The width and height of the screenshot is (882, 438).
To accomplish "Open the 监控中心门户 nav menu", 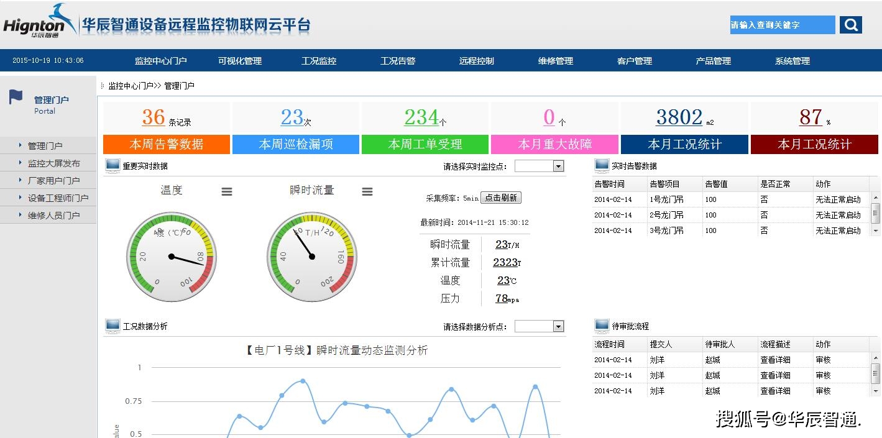I will pyautogui.click(x=161, y=61).
